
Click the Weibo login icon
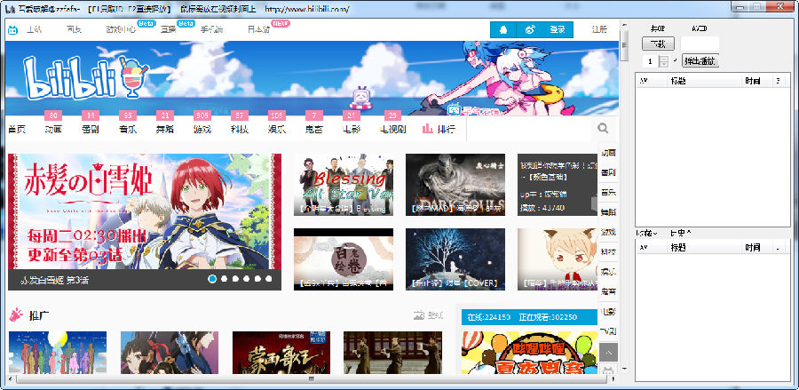(530, 29)
